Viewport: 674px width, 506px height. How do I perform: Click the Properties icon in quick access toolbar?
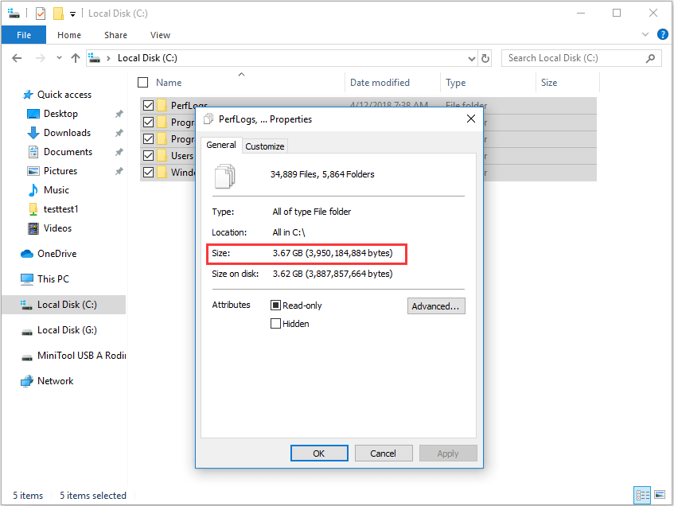[41, 14]
